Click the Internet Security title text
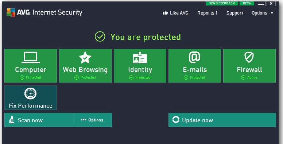This screenshot has height=144, width=283. (x=57, y=12)
